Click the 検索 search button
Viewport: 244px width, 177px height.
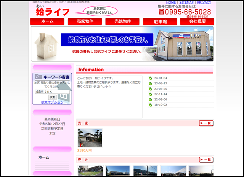point(52,97)
